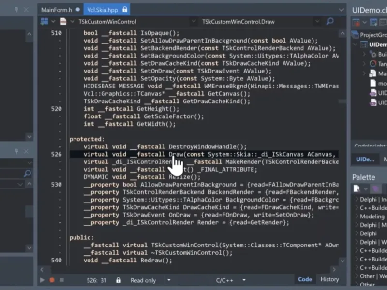387x290 pixels.
Task: Close the lower-left docked panel
Action: [26, 151]
